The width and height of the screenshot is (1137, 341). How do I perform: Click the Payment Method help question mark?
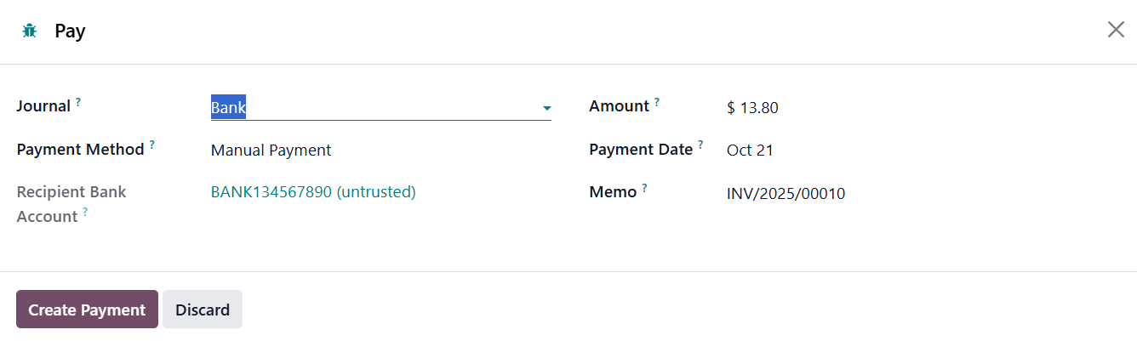click(x=152, y=145)
